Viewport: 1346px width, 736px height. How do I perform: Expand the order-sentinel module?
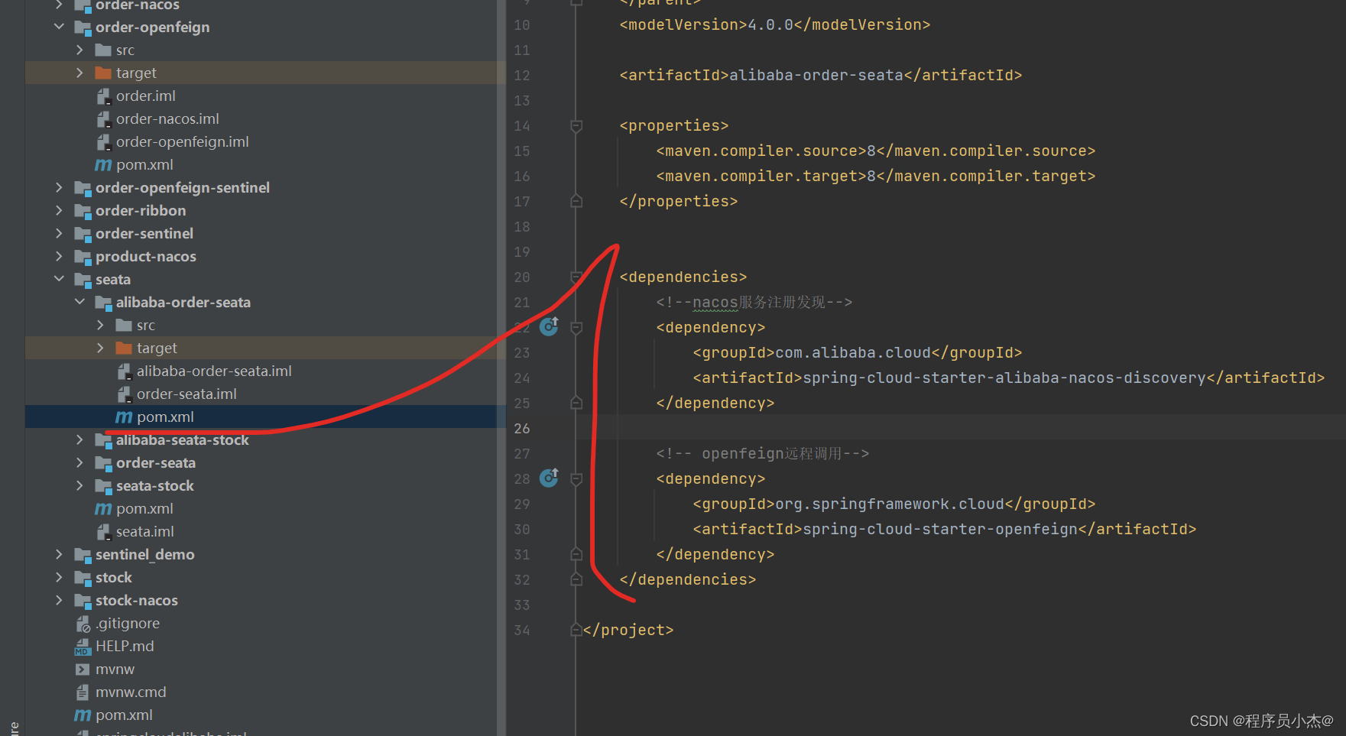[x=59, y=233]
